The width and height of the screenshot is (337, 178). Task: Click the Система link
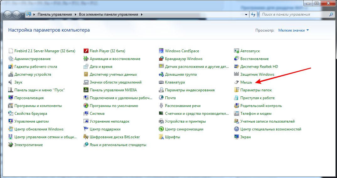tap(97, 114)
